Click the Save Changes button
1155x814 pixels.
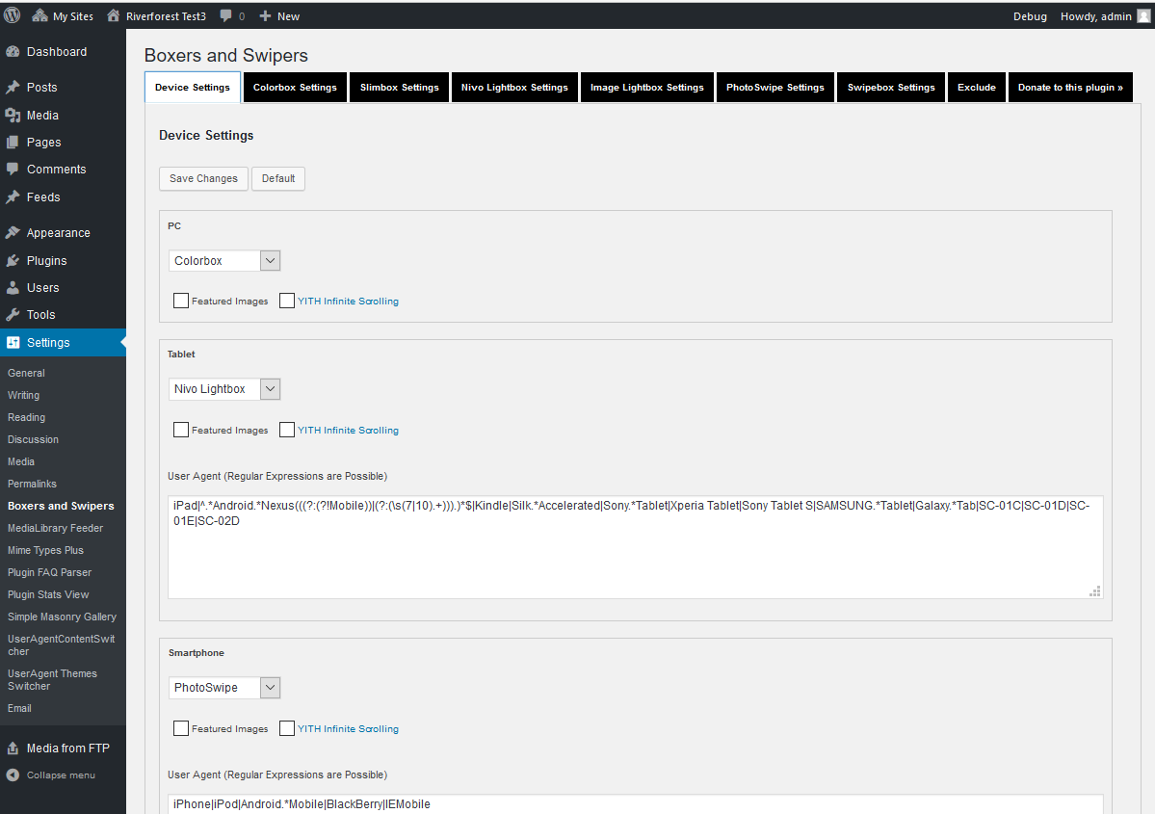203,178
